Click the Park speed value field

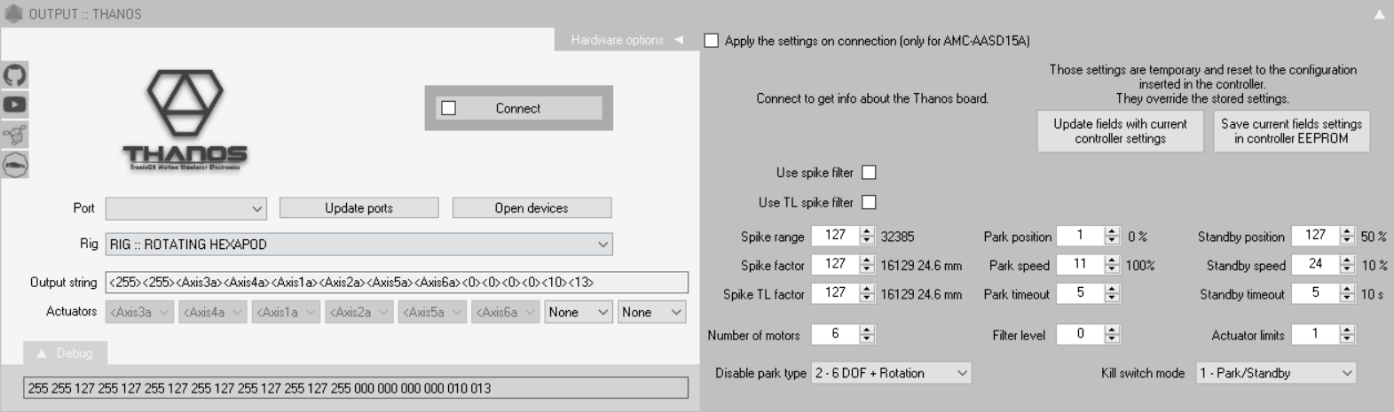point(1080,264)
